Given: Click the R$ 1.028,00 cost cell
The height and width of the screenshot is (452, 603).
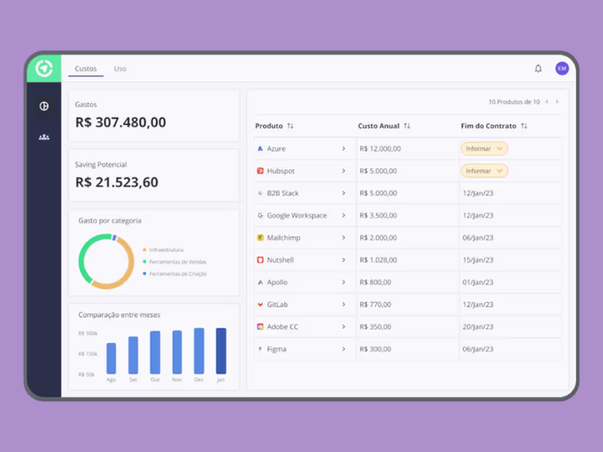Looking at the screenshot, I should pyautogui.click(x=378, y=260).
